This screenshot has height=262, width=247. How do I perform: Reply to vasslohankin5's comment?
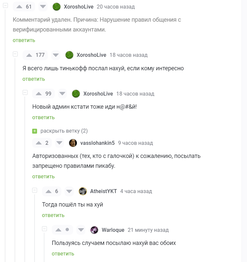tap(43, 176)
